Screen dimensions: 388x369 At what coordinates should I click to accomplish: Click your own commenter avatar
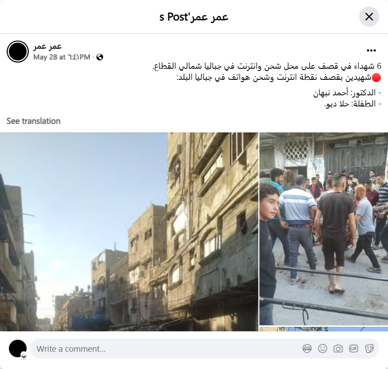(18, 349)
